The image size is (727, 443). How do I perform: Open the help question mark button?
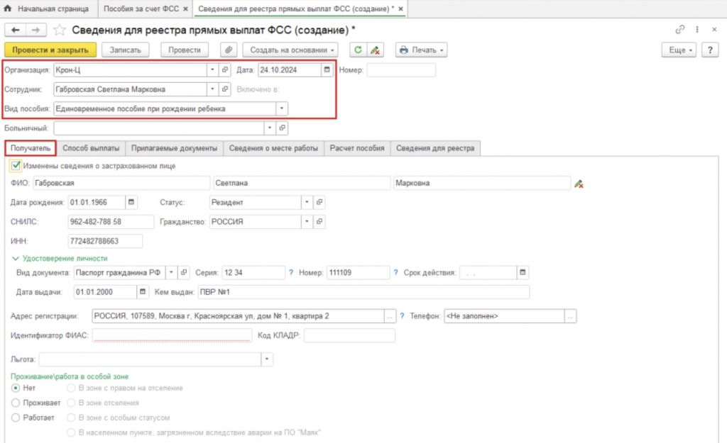pos(710,50)
